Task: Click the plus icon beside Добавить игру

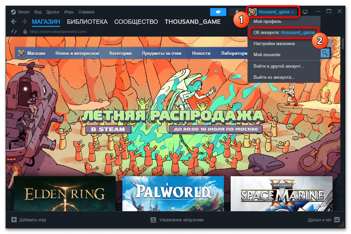Action: coord(14,220)
